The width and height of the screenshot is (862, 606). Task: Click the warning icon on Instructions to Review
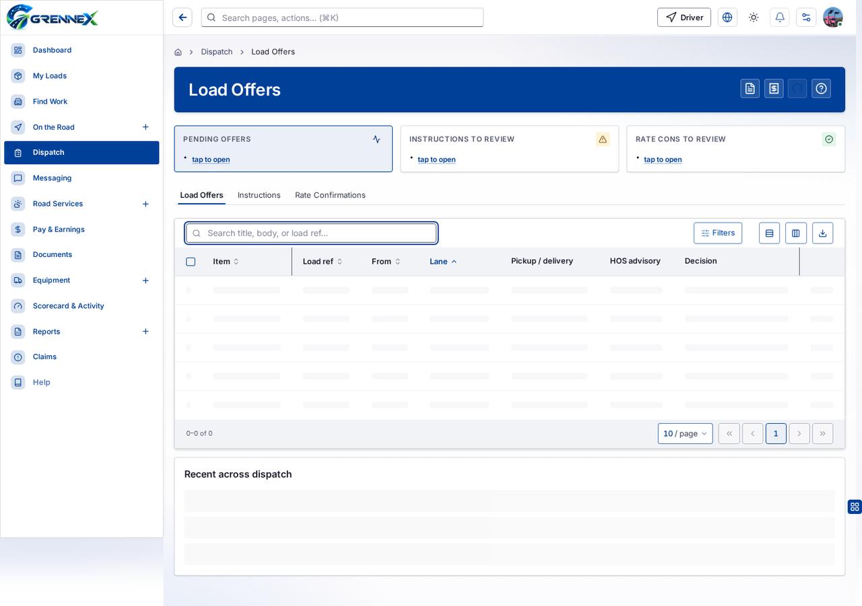point(603,139)
